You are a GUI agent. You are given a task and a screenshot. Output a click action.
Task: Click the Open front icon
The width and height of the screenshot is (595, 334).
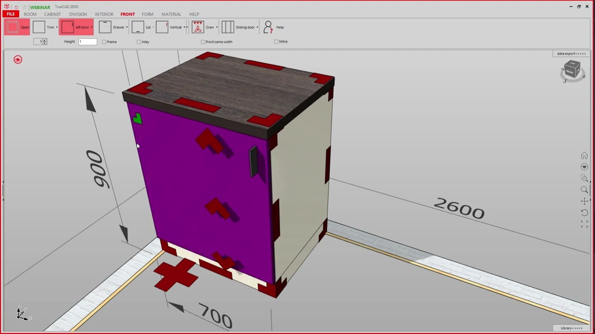coord(13,27)
